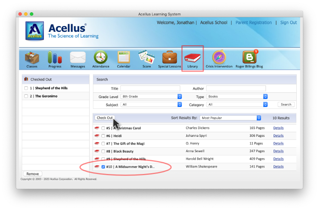319x210 pixels.
Task: Open the Subject dropdown
Action: click(151, 105)
